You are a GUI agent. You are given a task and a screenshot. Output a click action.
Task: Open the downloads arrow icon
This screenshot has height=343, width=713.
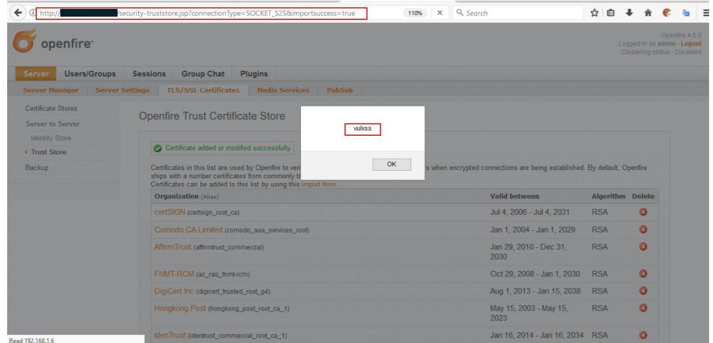(x=630, y=13)
